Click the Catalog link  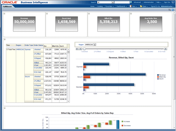click(100, 7)
